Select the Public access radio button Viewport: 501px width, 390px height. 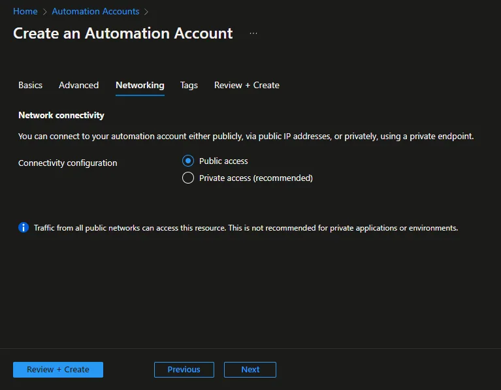click(188, 161)
